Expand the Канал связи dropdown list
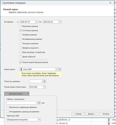This screenshot has height=125, width=116. click(57, 69)
